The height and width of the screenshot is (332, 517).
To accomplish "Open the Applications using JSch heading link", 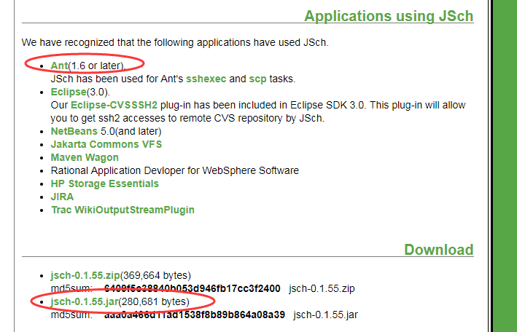I will pyautogui.click(x=389, y=16).
